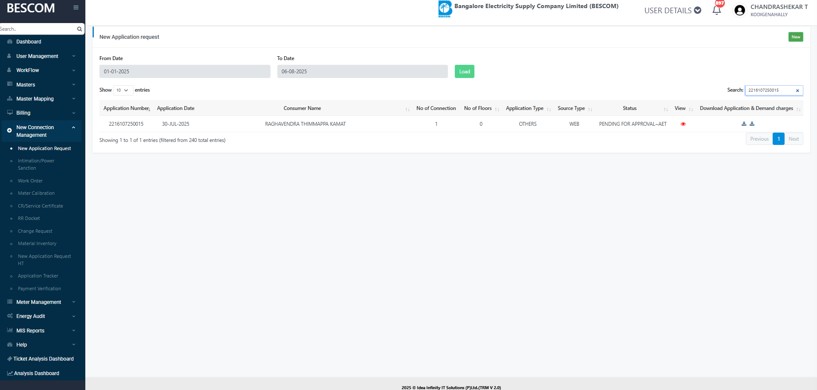817x390 pixels.
Task: View application details via red eye icon
Action: (x=683, y=124)
